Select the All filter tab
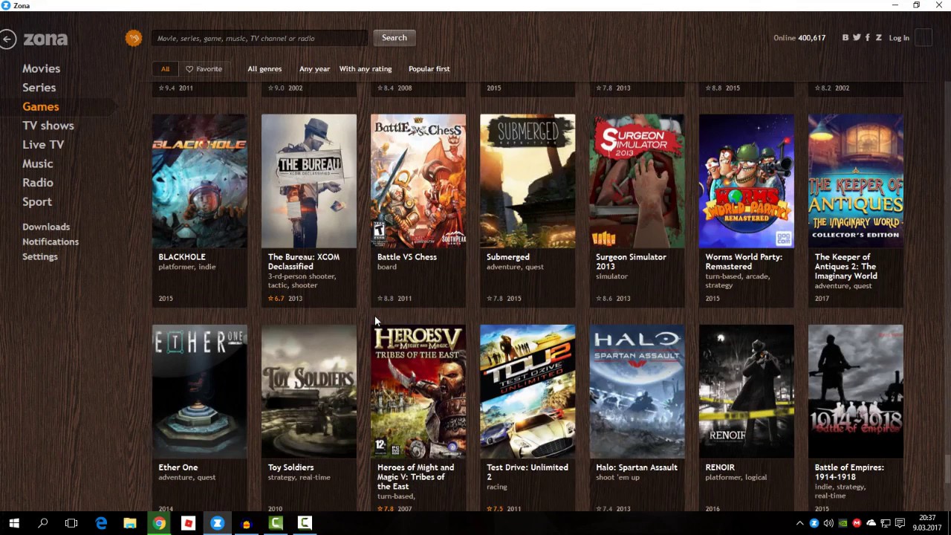This screenshot has width=951, height=535. point(165,69)
